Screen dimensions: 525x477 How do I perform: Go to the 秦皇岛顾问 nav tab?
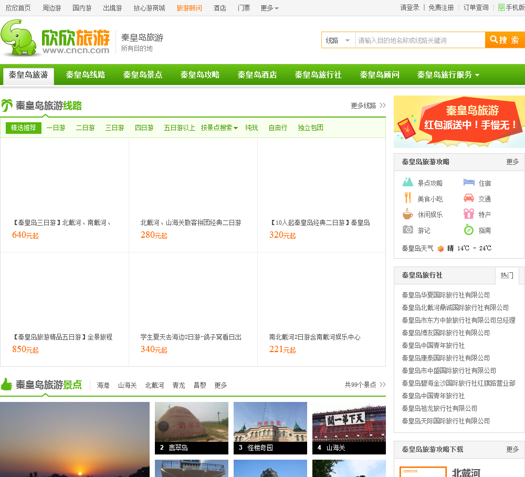click(x=380, y=75)
